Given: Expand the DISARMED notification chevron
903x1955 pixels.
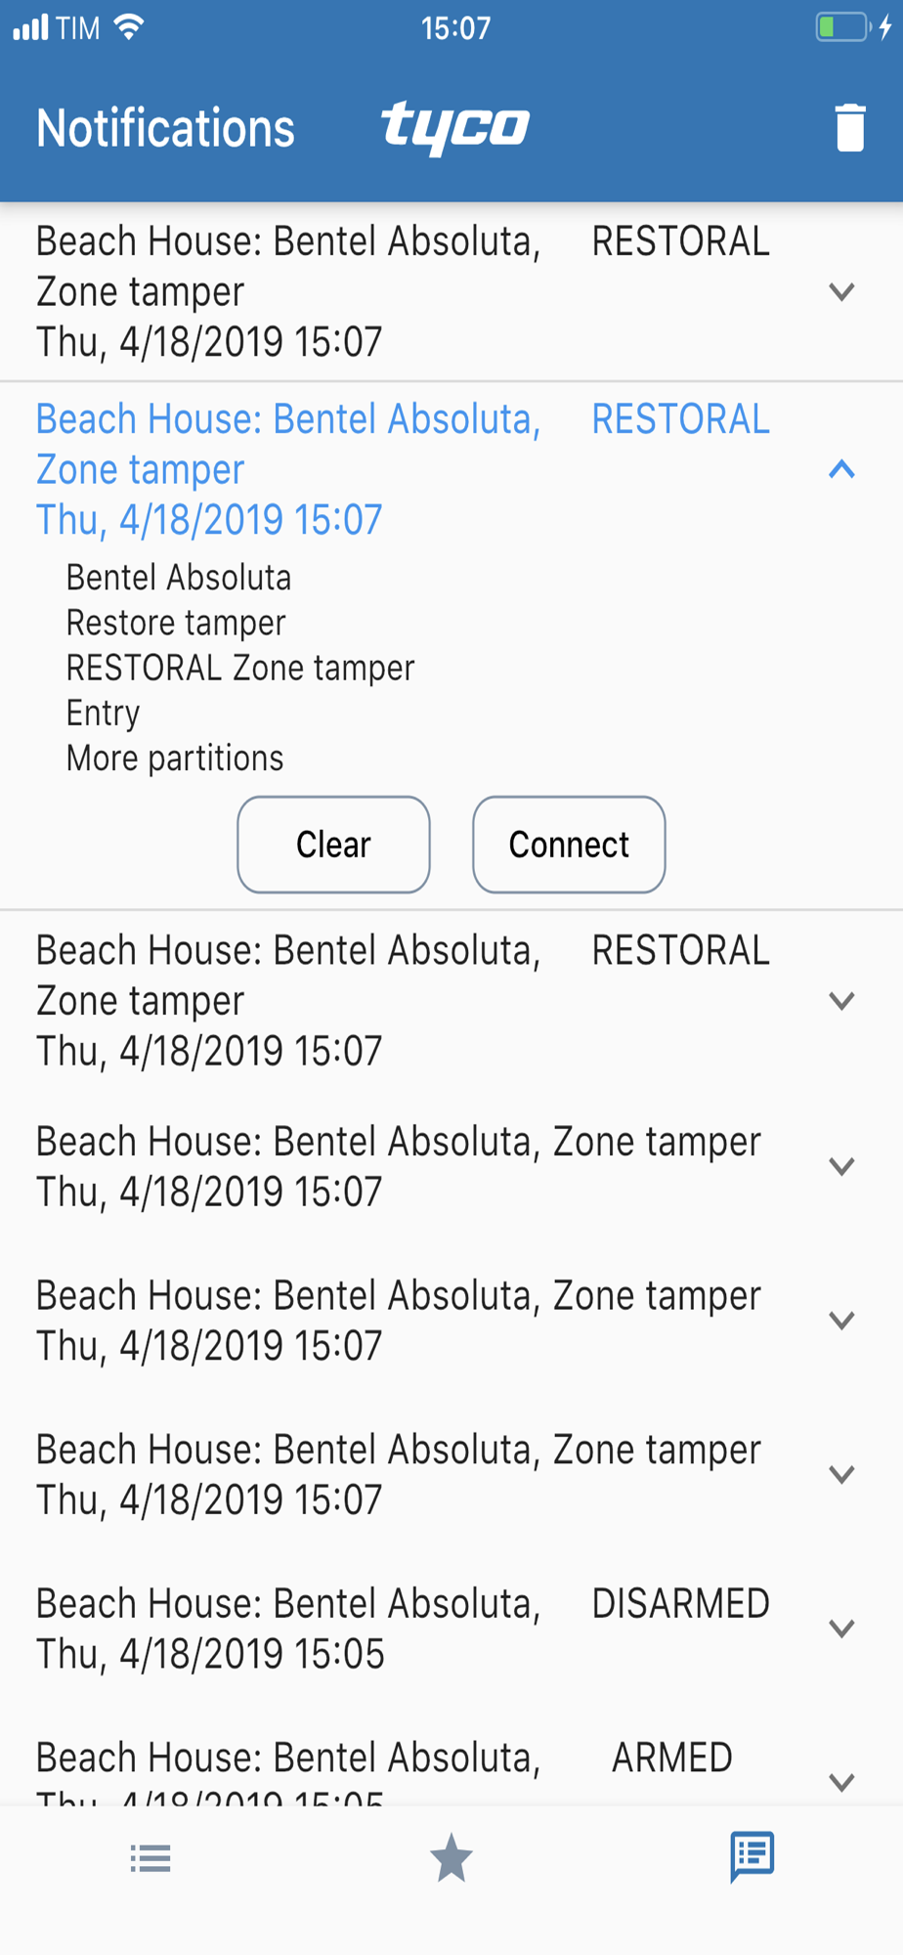Looking at the screenshot, I should (841, 1628).
